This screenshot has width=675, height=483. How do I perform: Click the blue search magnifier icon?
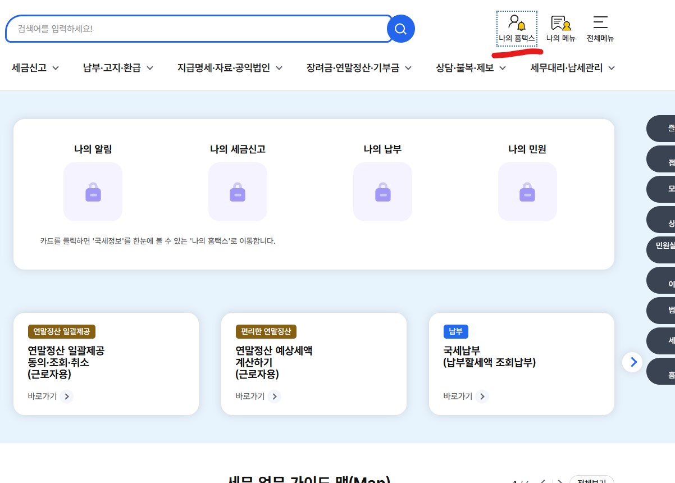400,29
